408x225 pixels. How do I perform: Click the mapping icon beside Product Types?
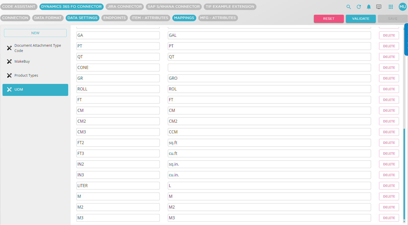9,75
